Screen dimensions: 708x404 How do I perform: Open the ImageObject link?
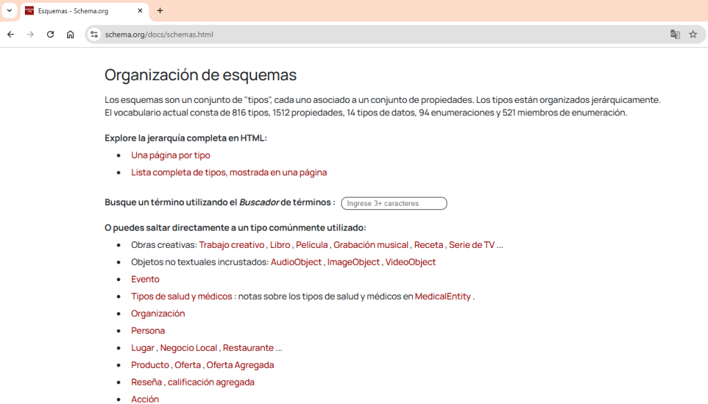click(353, 262)
